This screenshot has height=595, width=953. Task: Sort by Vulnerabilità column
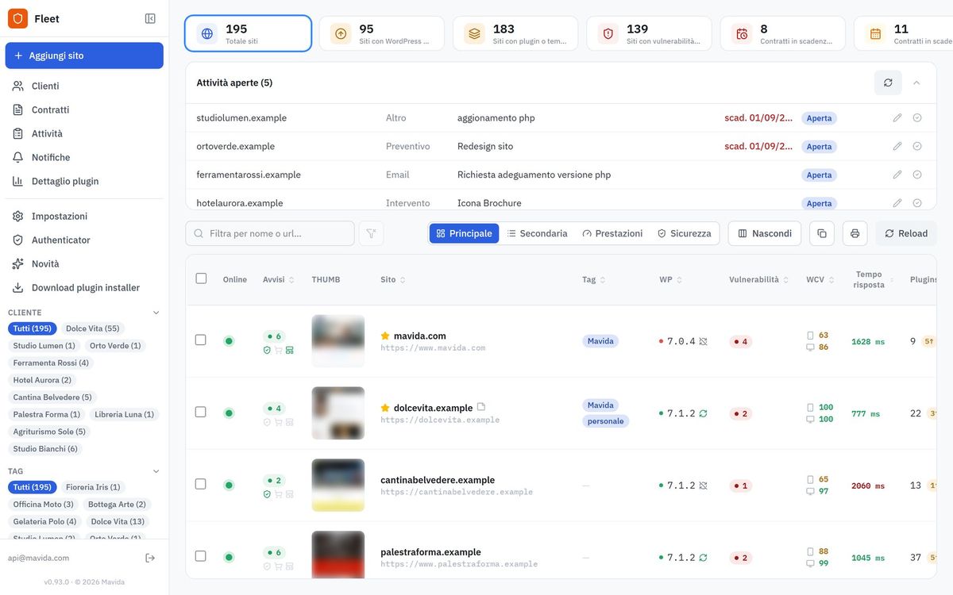pos(759,279)
